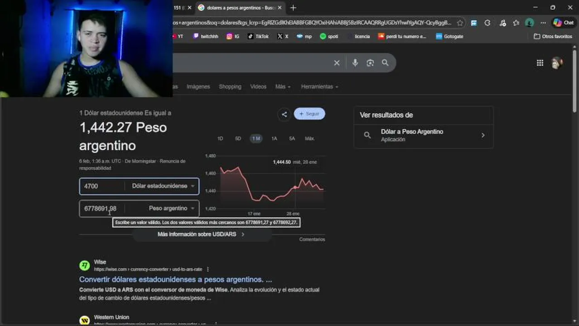Share the currency conversion result
579x326 pixels.
pos(284,114)
